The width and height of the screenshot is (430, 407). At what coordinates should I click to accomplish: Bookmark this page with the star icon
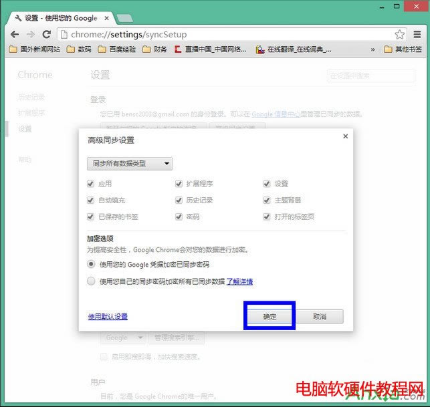coord(399,35)
